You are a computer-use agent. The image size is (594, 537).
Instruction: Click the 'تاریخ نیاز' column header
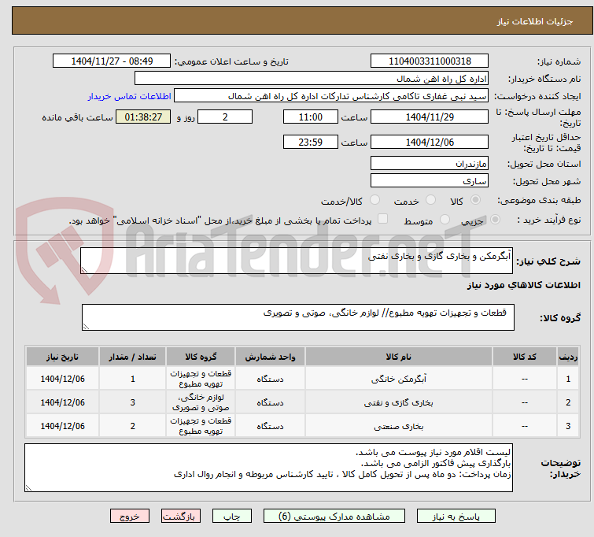[x=62, y=357]
